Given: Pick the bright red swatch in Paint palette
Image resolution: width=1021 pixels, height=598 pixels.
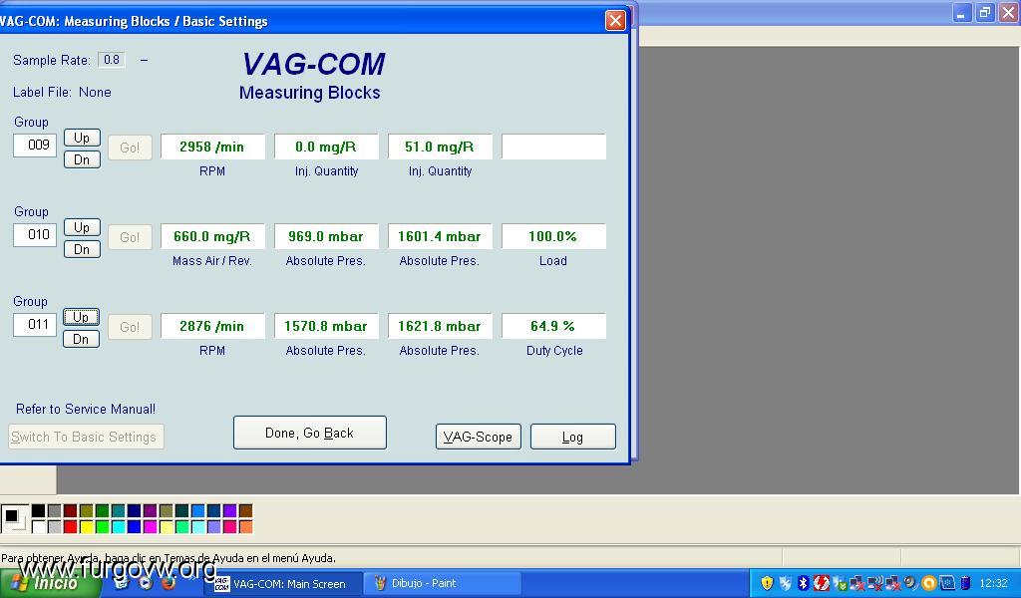Looking at the screenshot, I should click(71, 527).
